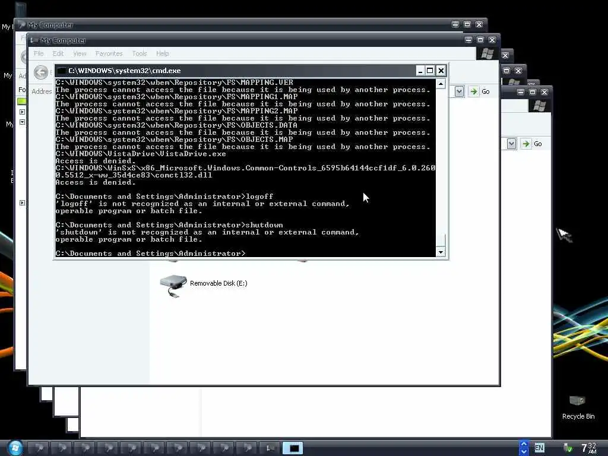608x456 pixels.
Task: Click the comctl32.dll line in cmd
Action: click(134, 175)
